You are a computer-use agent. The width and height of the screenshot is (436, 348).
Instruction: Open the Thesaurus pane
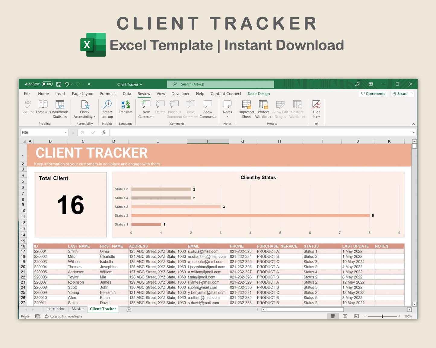43,109
